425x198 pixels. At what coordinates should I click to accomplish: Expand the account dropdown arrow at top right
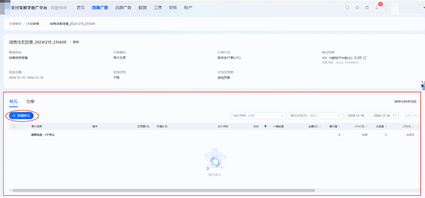423,8
